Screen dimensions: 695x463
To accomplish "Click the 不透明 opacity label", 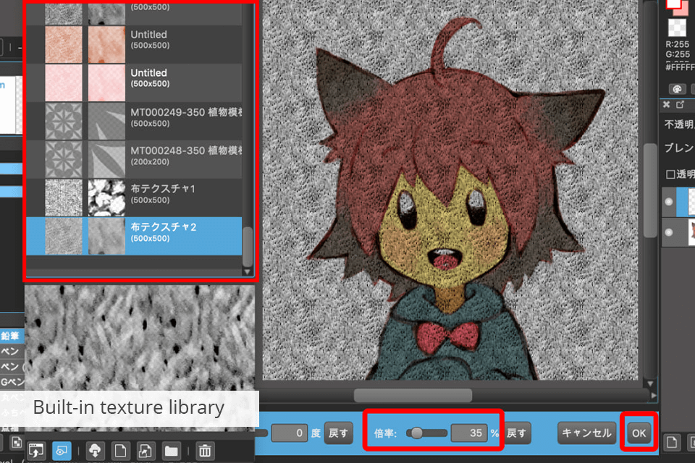I will tap(678, 124).
